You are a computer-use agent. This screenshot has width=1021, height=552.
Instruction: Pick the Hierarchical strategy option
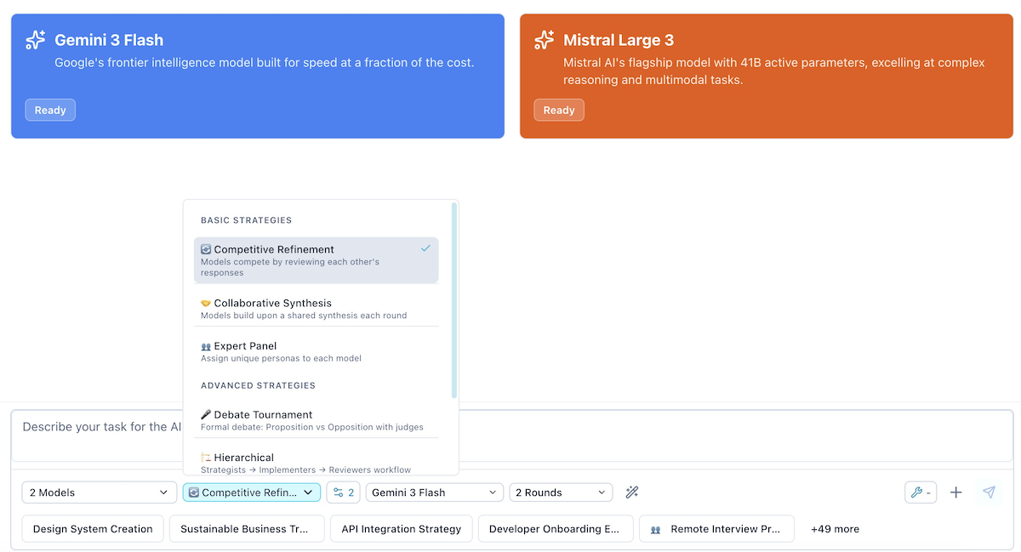tap(317, 462)
